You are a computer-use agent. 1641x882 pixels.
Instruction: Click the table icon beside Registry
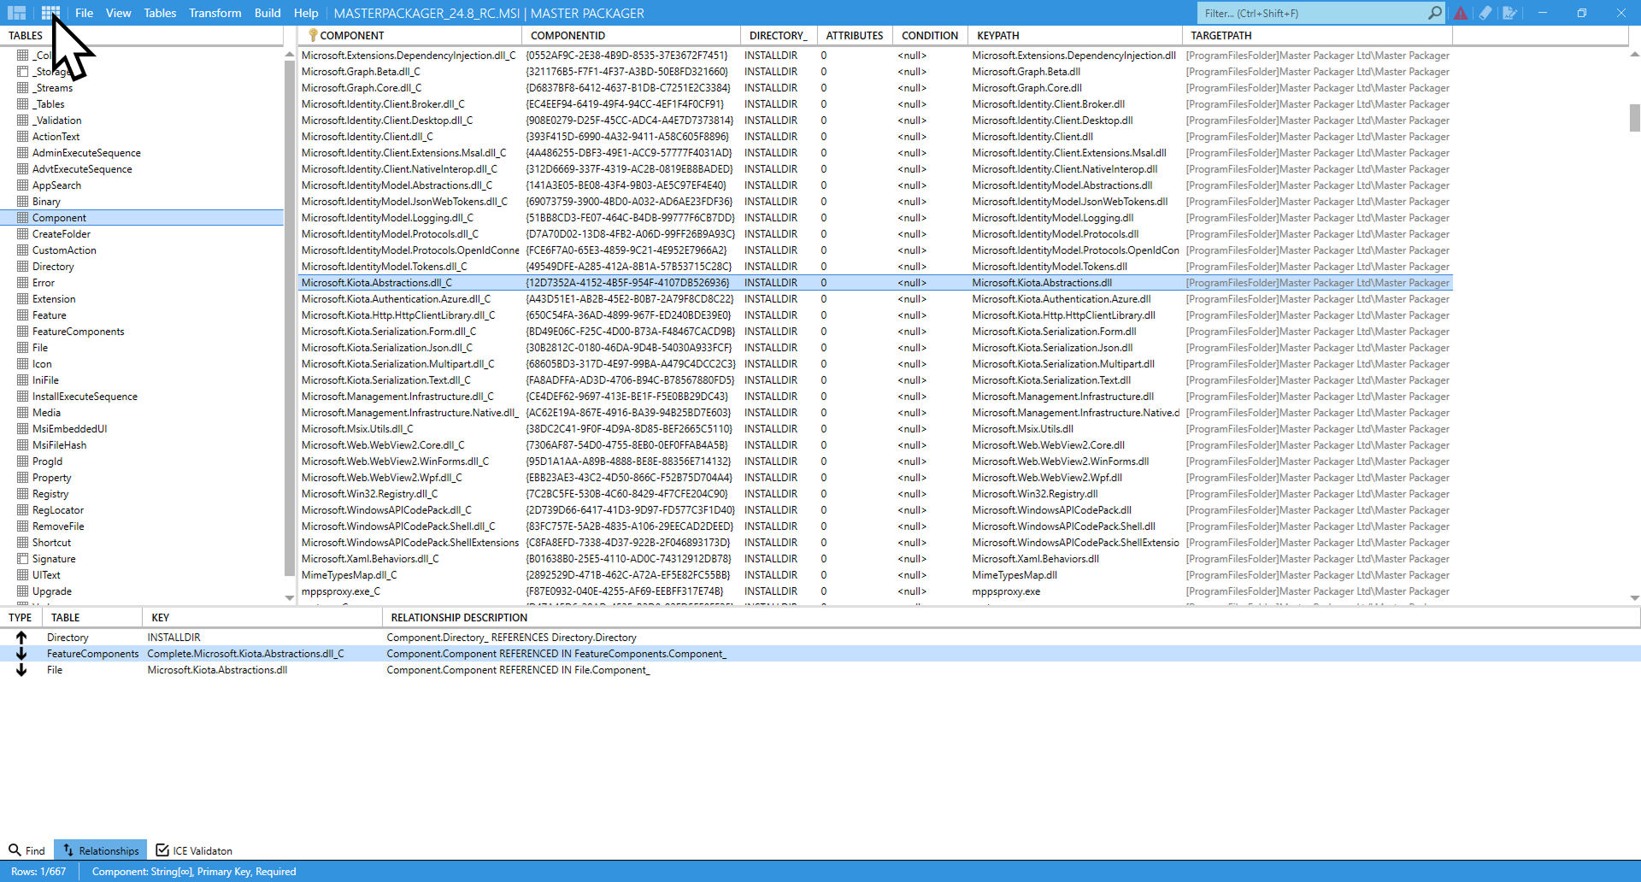point(23,494)
